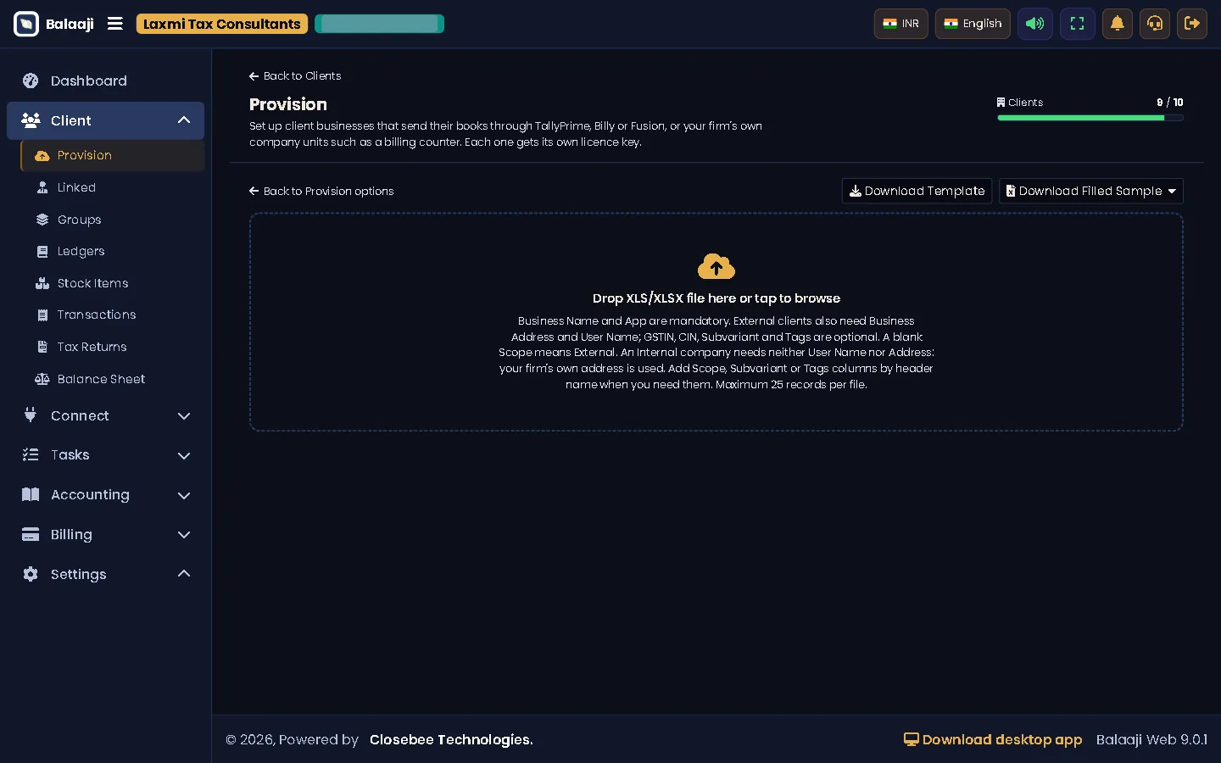
Task: Go to Groups in sidebar
Action: [113, 220]
